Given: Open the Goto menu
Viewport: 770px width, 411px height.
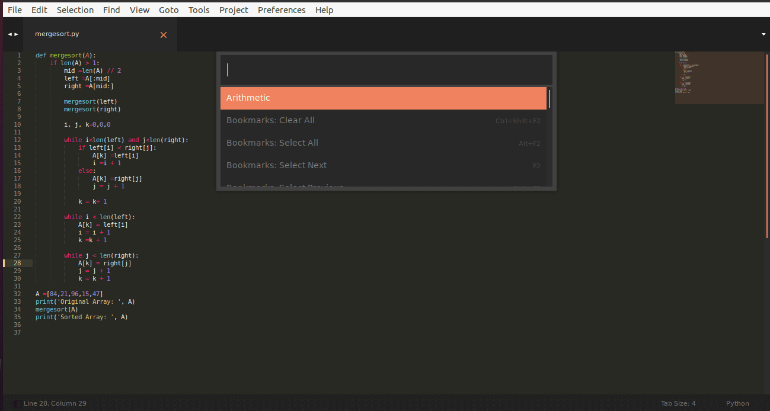Looking at the screenshot, I should 169,10.
